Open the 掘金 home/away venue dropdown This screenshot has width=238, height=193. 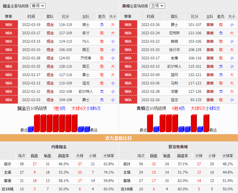tap(38, 6)
